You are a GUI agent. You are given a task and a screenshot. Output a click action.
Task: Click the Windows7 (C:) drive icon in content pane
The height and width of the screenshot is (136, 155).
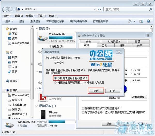click(43, 38)
